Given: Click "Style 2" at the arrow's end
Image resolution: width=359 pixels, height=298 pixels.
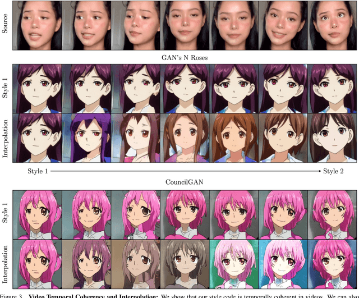Looking at the screenshot, I should tap(333, 171).
